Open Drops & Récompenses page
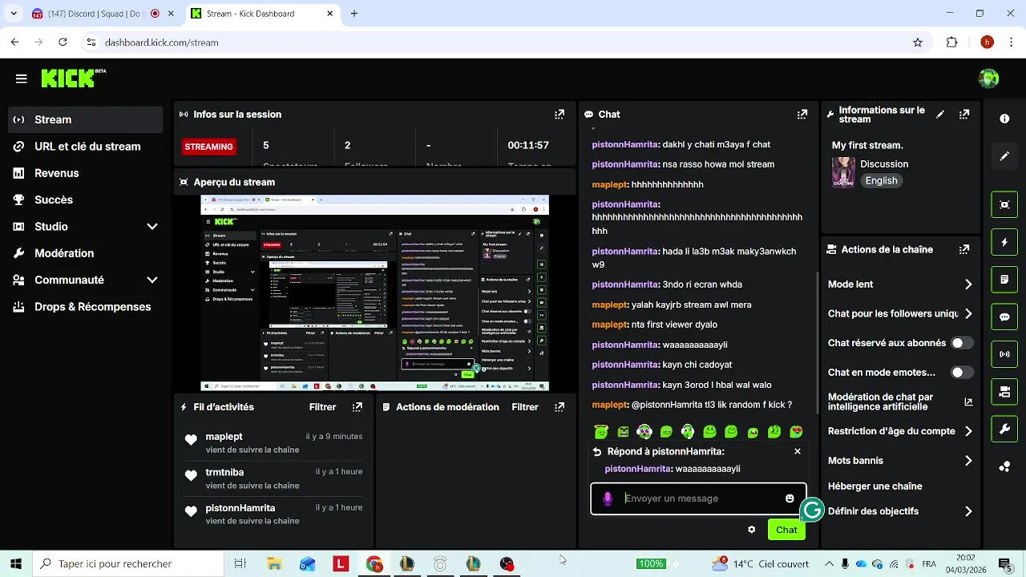The height and width of the screenshot is (577, 1026). pyautogui.click(x=86, y=307)
